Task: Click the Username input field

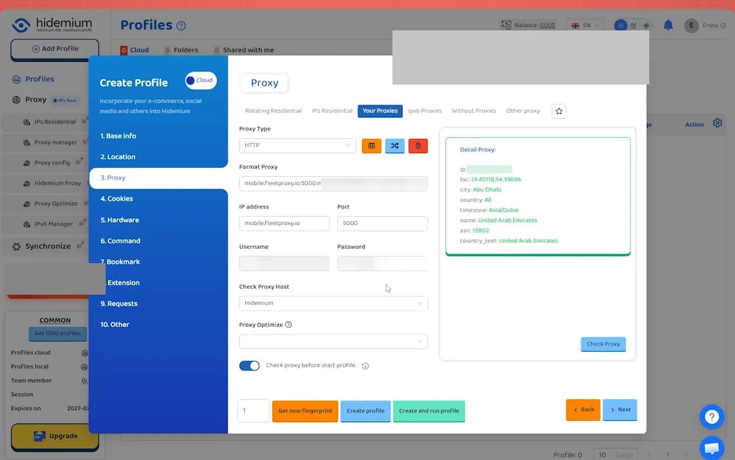Action: [284, 263]
